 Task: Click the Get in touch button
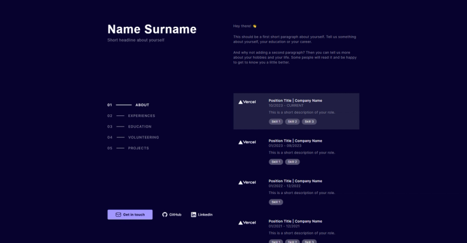coord(130,214)
